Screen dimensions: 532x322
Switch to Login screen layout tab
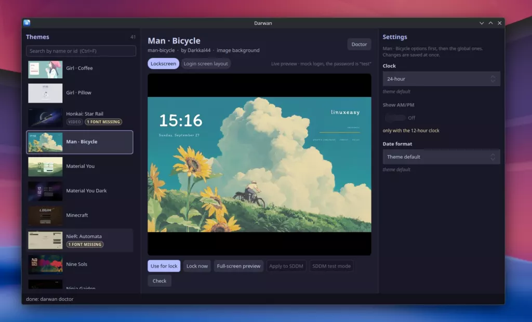[x=206, y=64]
